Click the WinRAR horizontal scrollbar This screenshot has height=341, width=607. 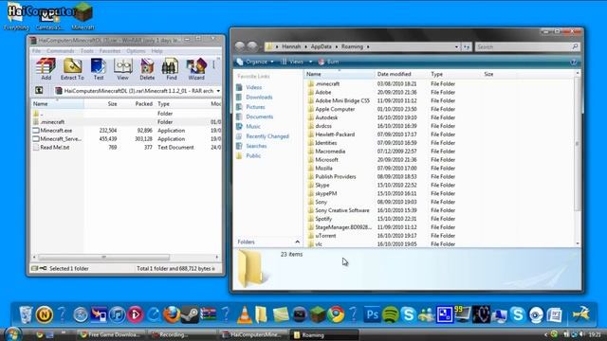click(103, 257)
